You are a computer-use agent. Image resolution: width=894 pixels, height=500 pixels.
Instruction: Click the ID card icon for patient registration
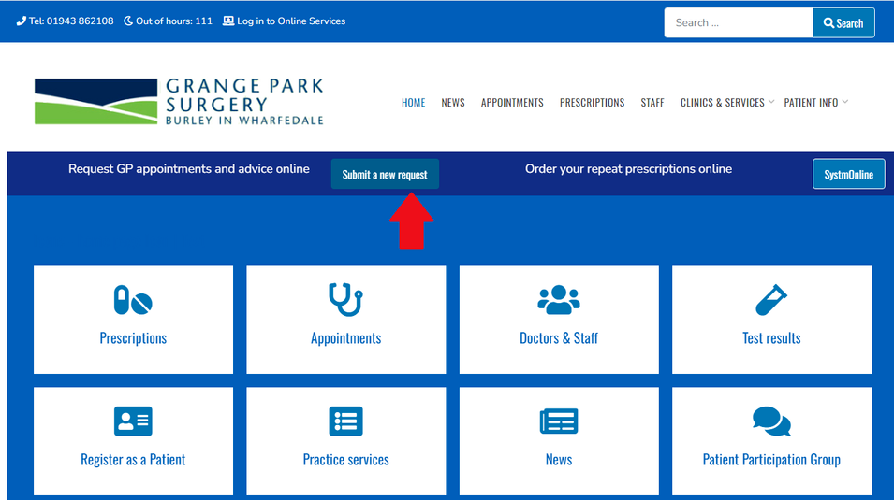[x=133, y=421]
